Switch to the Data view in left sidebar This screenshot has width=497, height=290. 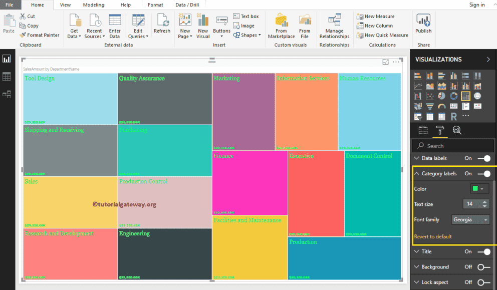point(7,76)
